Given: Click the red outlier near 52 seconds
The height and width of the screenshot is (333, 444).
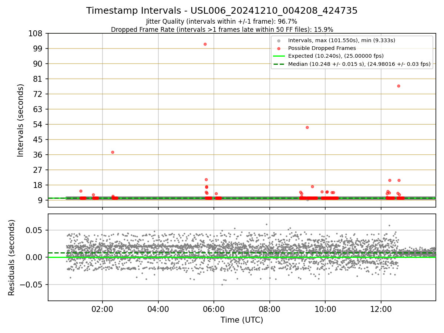Looking at the screenshot, I should [307, 127].
